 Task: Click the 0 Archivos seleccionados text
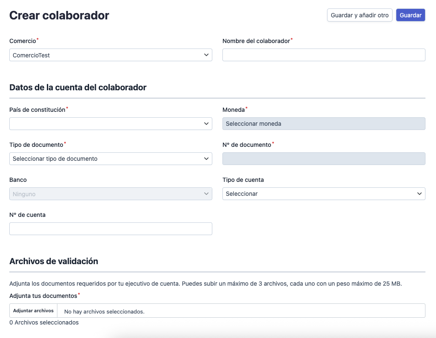click(x=44, y=322)
